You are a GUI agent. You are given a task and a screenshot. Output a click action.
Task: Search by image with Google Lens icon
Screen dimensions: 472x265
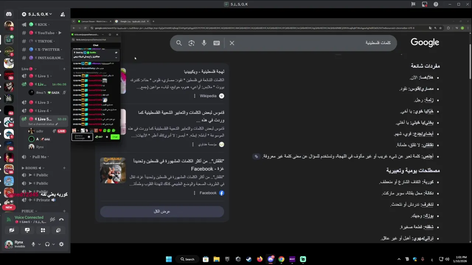[191, 43]
